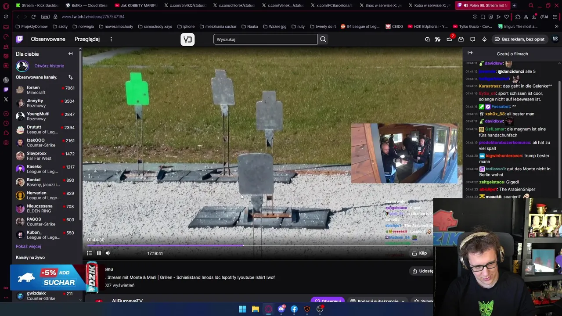The image size is (562, 316).
Task: Click the Udostępnij share button
Action: [x=422, y=271]
